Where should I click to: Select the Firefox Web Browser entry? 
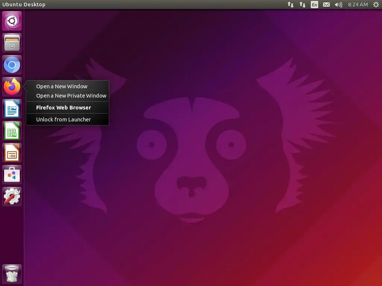(68, 108)
